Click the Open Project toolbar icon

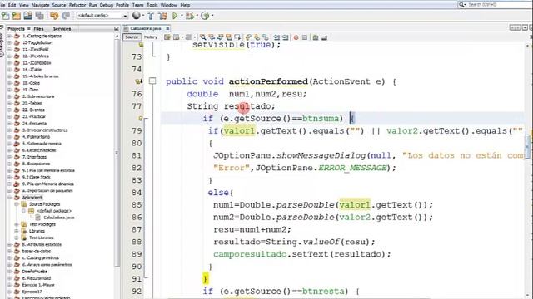tap(27, 16)
